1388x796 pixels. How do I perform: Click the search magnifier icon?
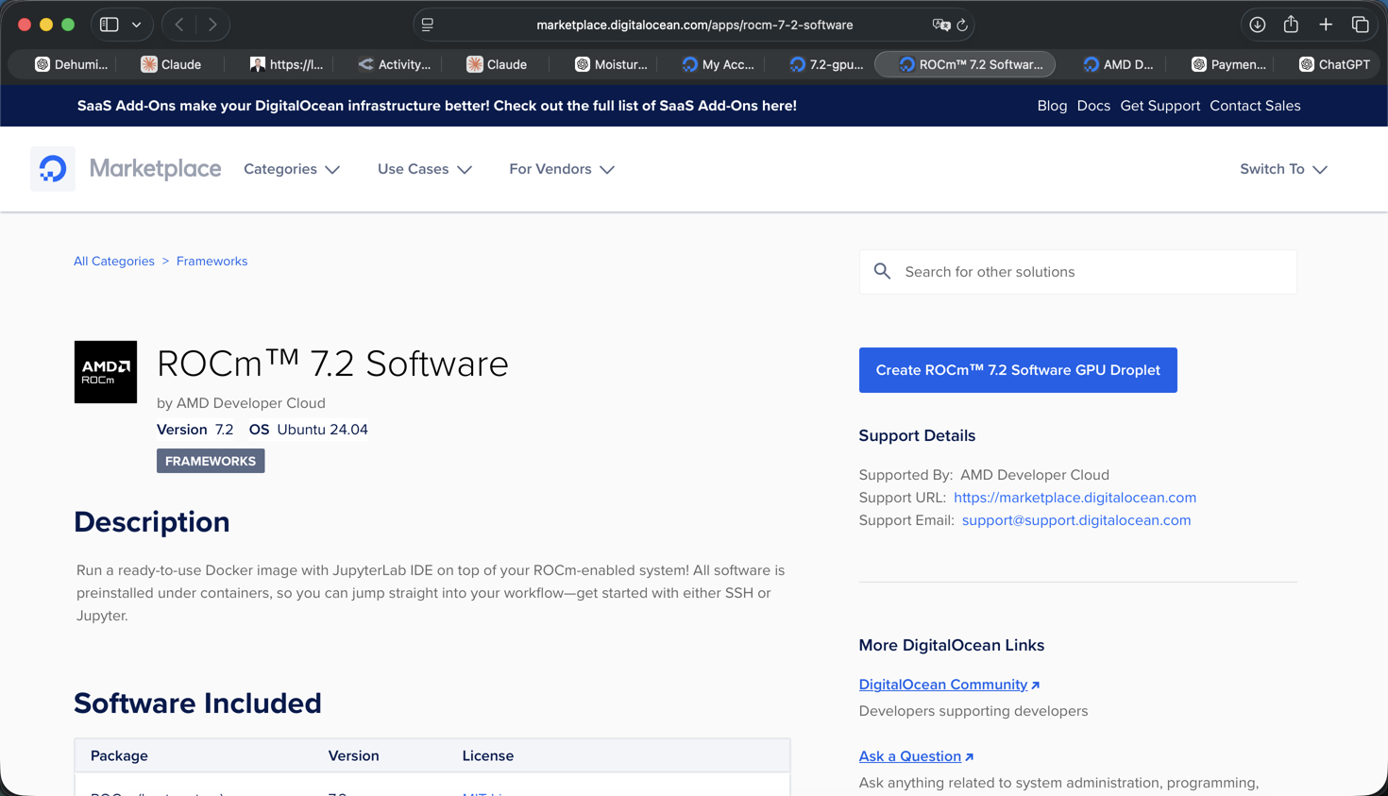[882, 272]
